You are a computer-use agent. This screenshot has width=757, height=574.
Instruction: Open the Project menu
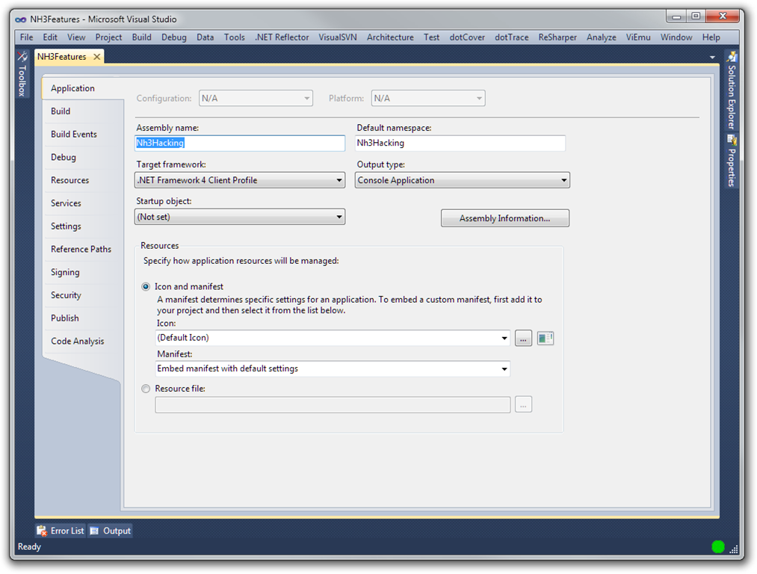point(108,37)
